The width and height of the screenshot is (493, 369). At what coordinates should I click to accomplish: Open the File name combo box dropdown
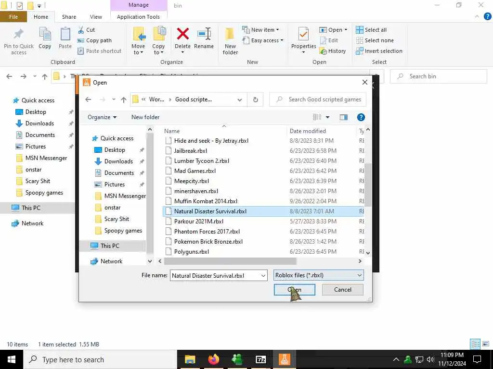[263, 275]
